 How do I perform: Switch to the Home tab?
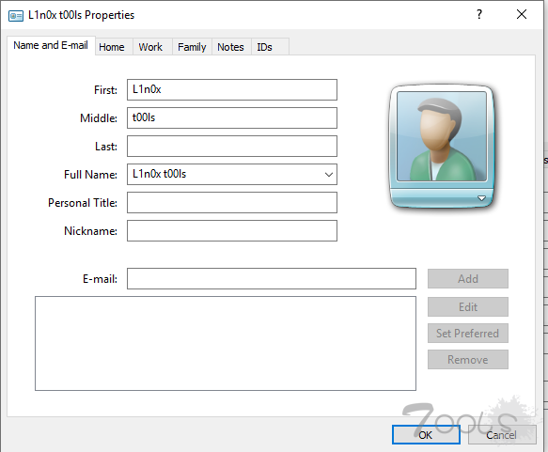[112, 47]
